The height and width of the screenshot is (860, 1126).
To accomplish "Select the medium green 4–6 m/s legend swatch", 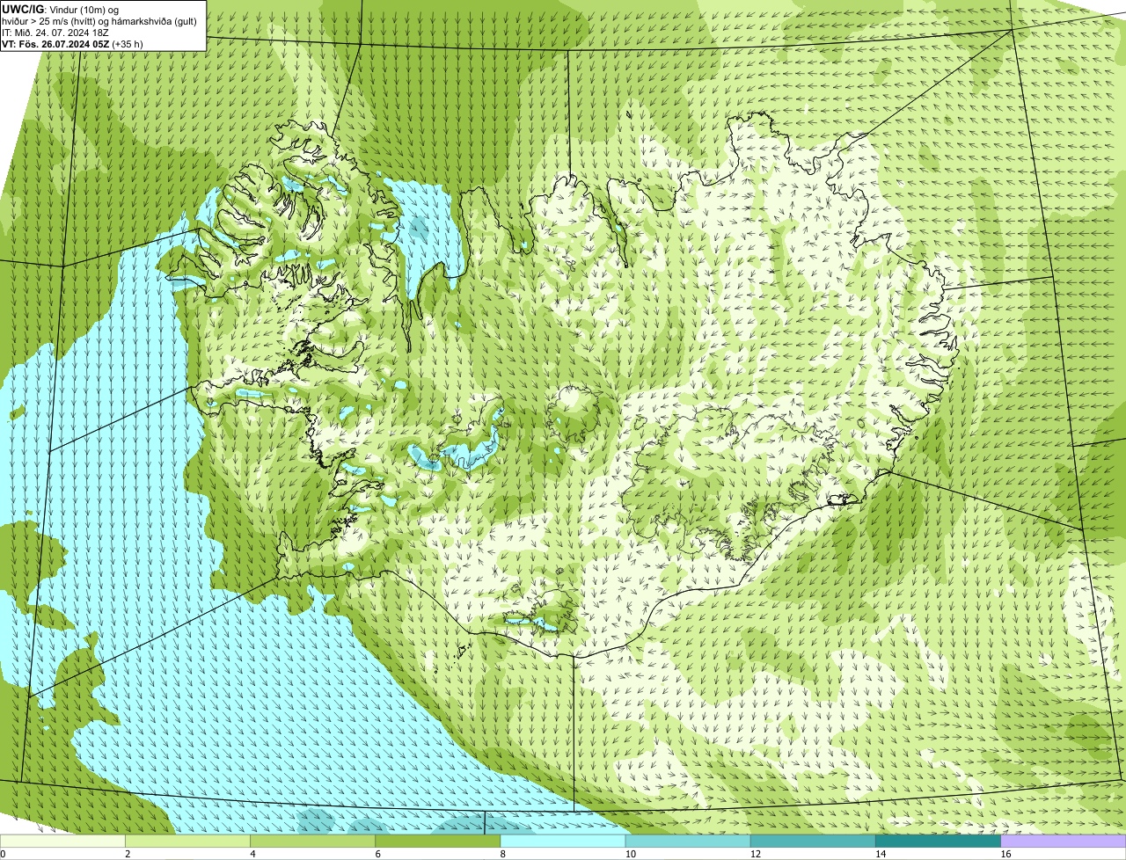I will coord(312,842).
